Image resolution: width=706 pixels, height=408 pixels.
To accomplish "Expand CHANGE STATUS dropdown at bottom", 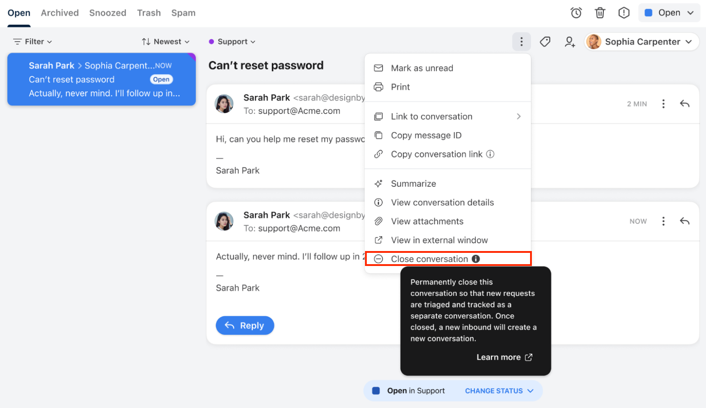I will (499, 391).
